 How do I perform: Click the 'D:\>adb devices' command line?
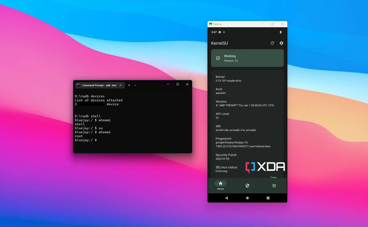(x=90, y=96)
